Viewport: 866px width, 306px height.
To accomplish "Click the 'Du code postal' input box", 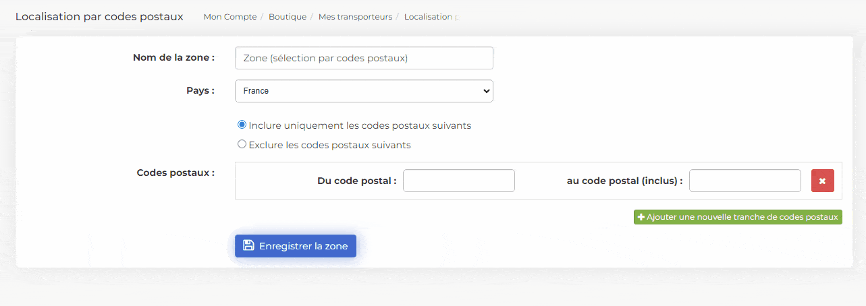I will [x=458, y=181].
